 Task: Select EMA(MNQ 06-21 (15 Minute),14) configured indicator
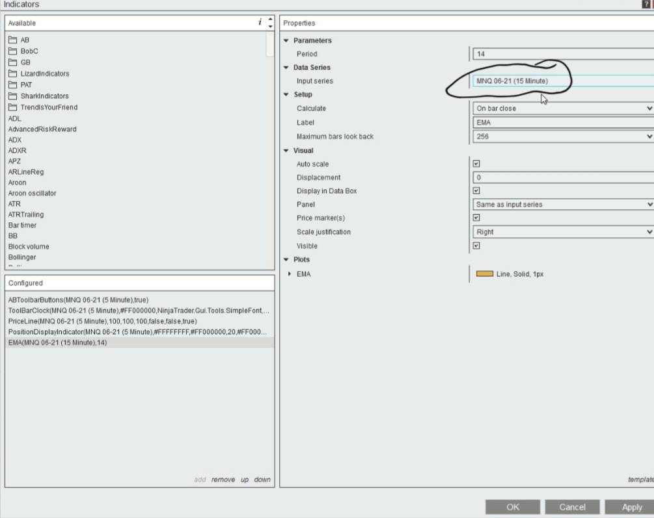(x=140, y=343)
